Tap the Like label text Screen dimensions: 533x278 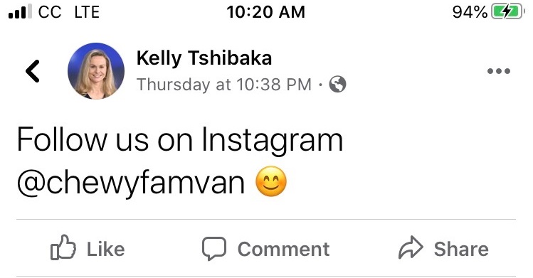106,249
